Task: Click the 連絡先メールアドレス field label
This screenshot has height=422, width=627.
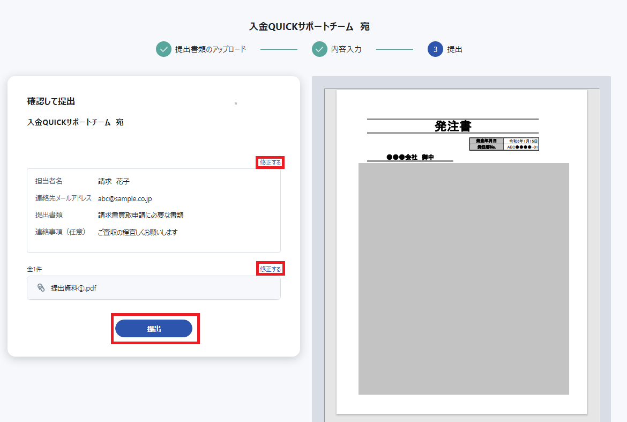Action: 63,198
